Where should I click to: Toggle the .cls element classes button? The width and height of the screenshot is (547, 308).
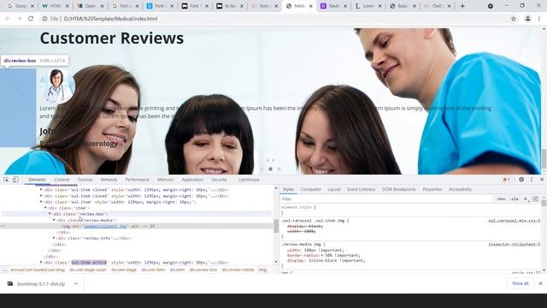(x=514, y=199)
